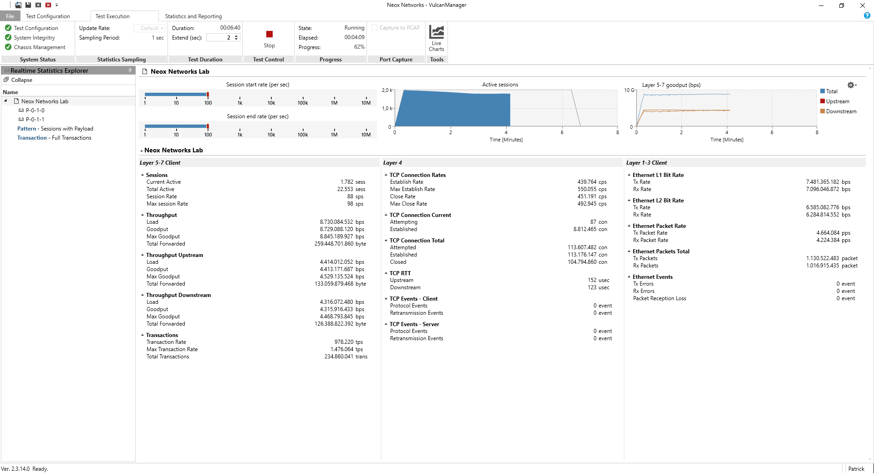The image size is (874, 473).
Task: Click the Downstream legend orange swatch
Action: [823, 111]
